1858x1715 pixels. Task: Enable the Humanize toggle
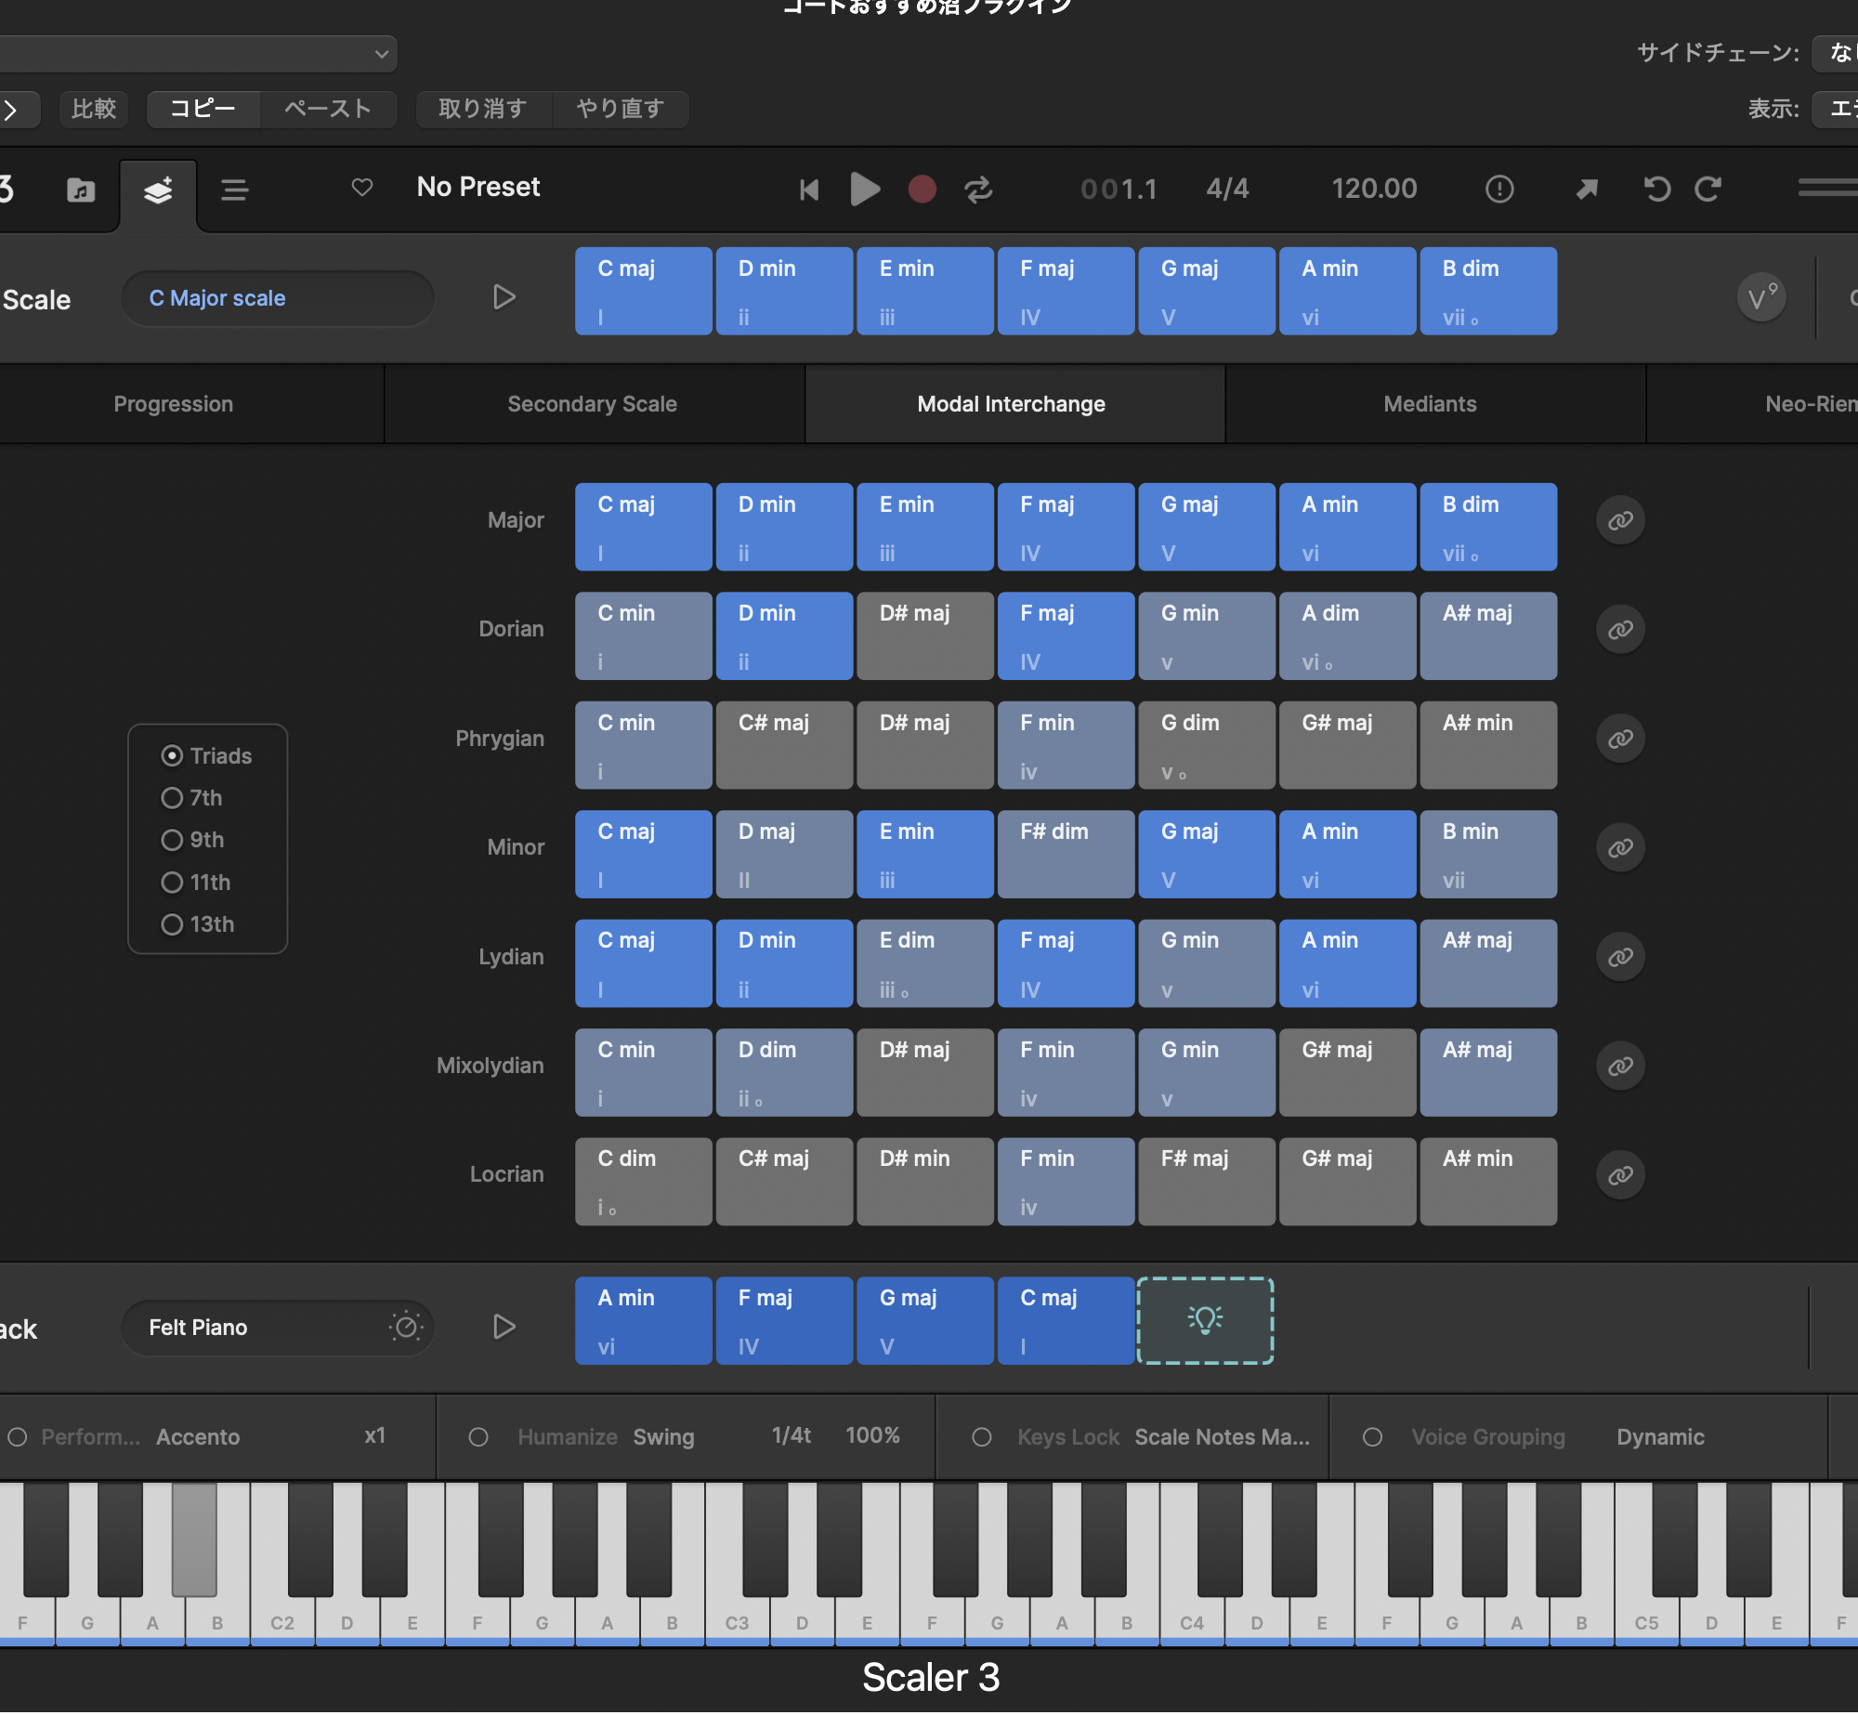pyautogui.click(x=478, y=1437)
